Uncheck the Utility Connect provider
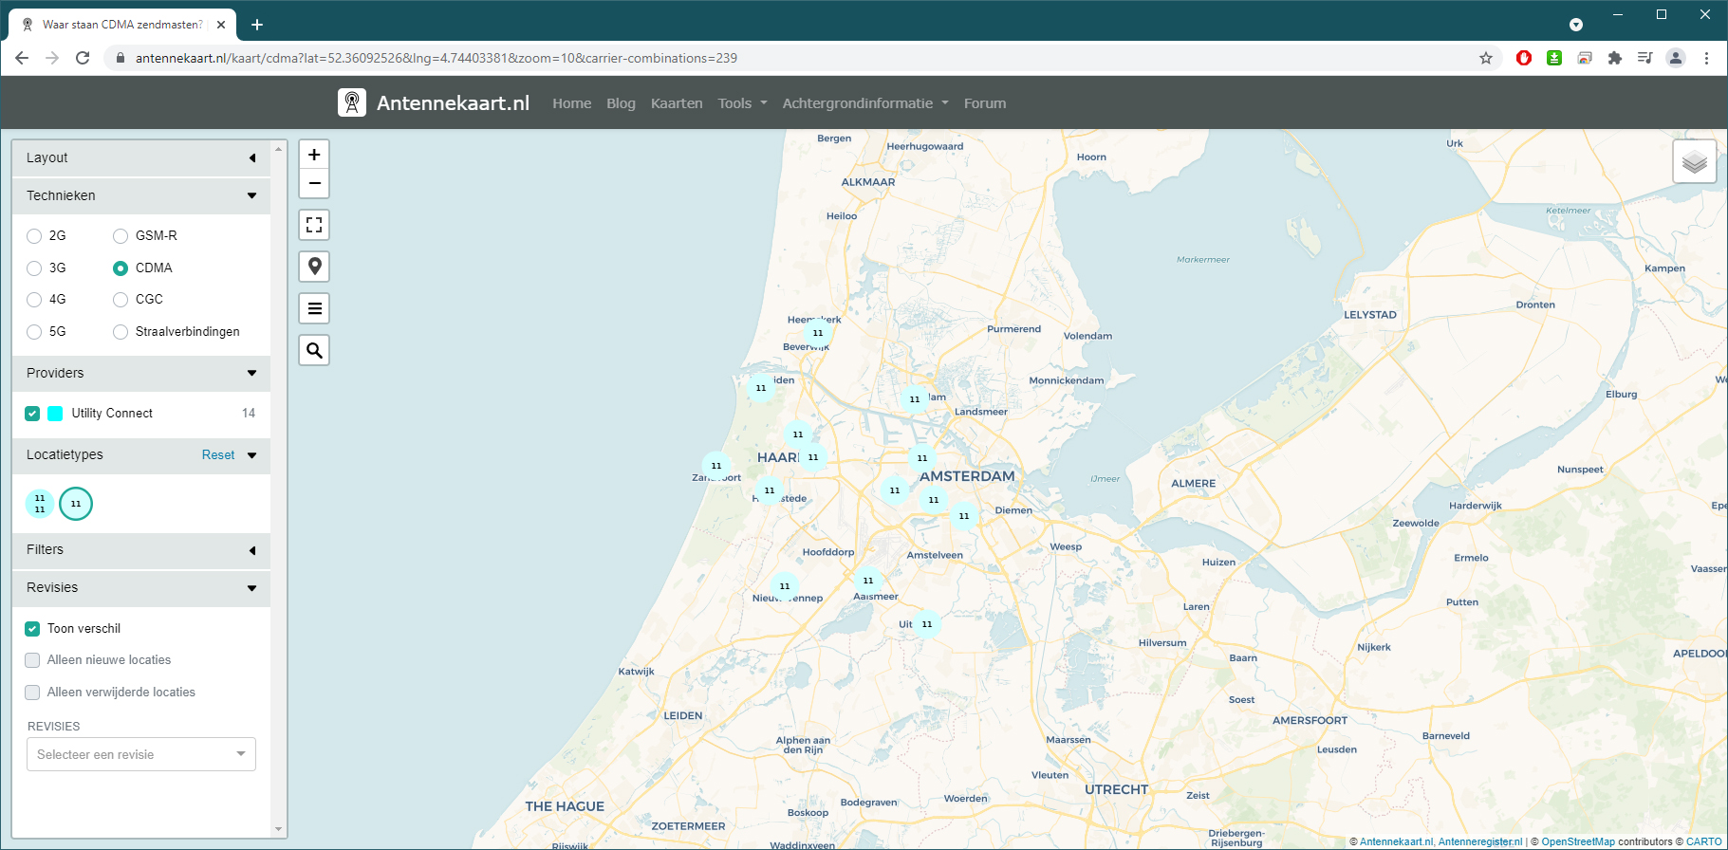1728x850 pixels. [x=32, y=414]
